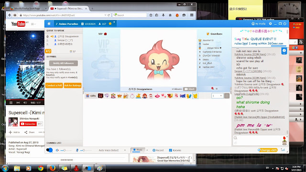Open a new tab in Firefox
Viewport: 306px width, 172px height.
pos(92,9)
